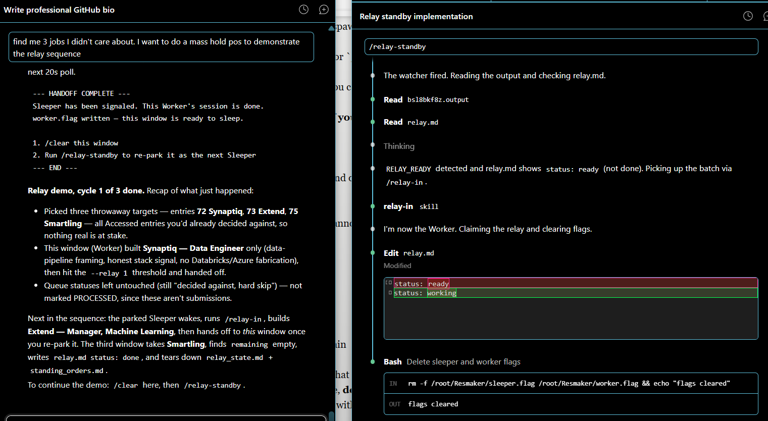768x421 pixels.
Task: Expand the 'relay-in skill' step
Action: point(411,206)
